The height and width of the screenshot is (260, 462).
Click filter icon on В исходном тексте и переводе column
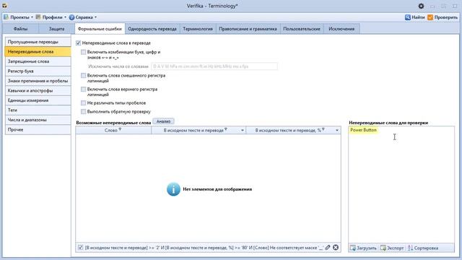226,130
